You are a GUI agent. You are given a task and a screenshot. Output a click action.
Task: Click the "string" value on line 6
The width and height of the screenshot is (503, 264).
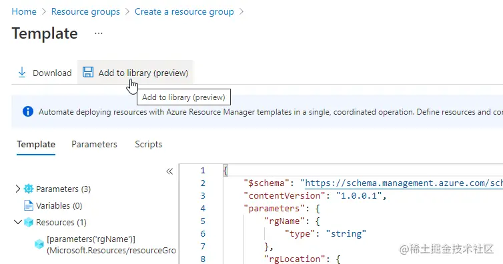click(x=346, y=233)
